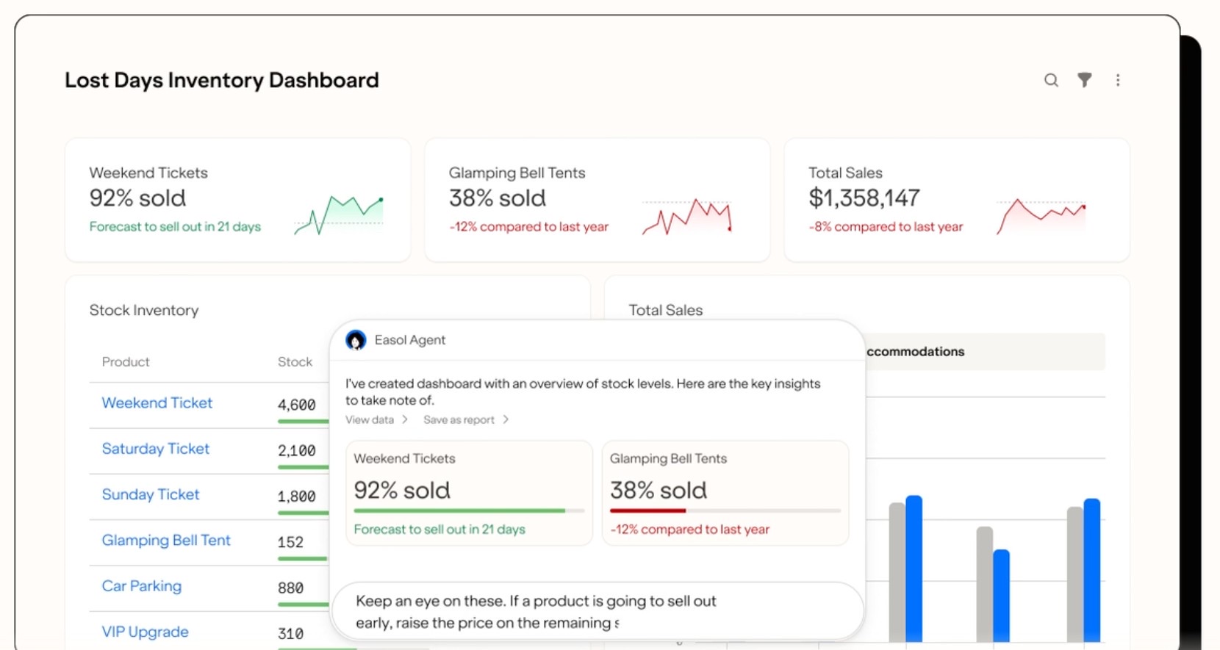Select the 152 stock value
This screenshot has height=650, width=1220.
pos(290,542)
